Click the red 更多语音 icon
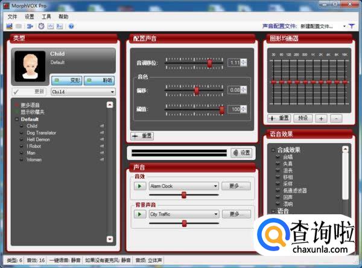Screen dimensions: 362x268 click(x=17, y=105)
